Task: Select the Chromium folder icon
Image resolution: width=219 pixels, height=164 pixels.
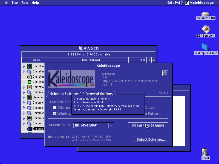Action: click(x=30, y=124)
